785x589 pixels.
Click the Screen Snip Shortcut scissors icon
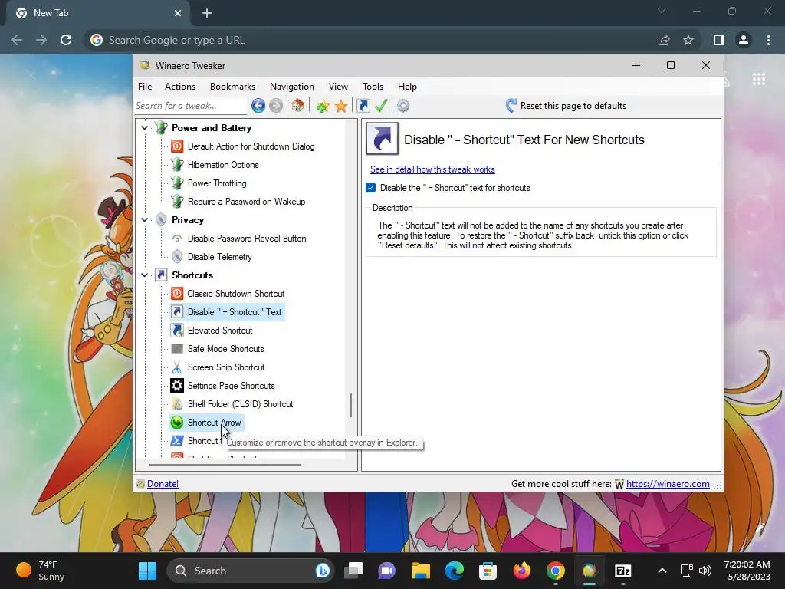177,367
